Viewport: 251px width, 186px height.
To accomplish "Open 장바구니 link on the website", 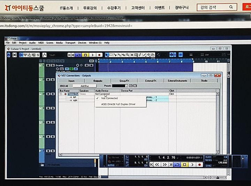I will click(182, 8).
